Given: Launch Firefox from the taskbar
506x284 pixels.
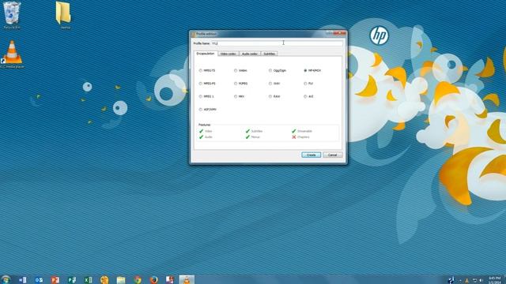Looking at the screenshot, I should click(x=154, y=280).
